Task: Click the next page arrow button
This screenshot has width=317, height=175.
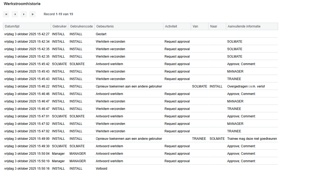Action: pos(24,14)
